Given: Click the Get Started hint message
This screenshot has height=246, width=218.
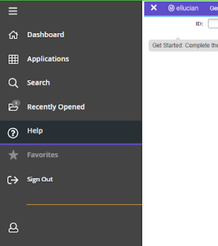Looking at the screenshot, I should coord(183,46).
